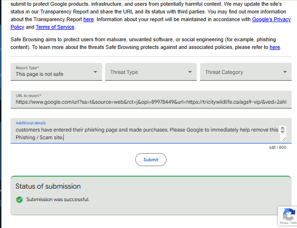Click the 'Submission was successful.' message
297x228 pixels.
pos(58,199)
